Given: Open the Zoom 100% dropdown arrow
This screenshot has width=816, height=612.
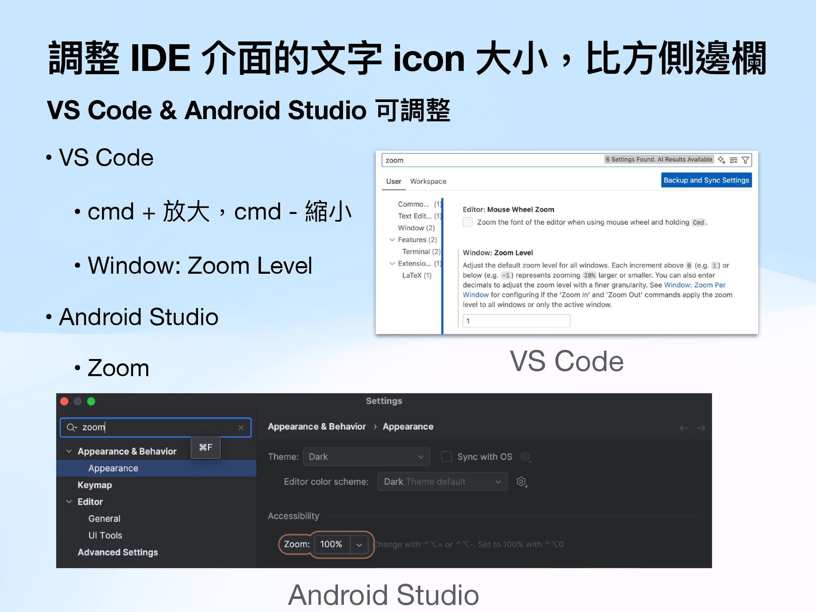Looking at the screenshot, I should click(359, 544).
